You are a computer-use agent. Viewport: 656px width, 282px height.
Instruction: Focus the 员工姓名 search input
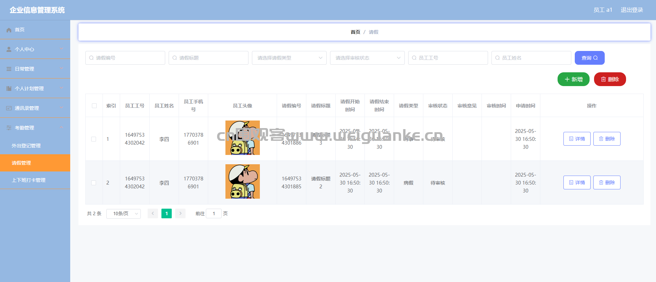click(x=531, y=58)
